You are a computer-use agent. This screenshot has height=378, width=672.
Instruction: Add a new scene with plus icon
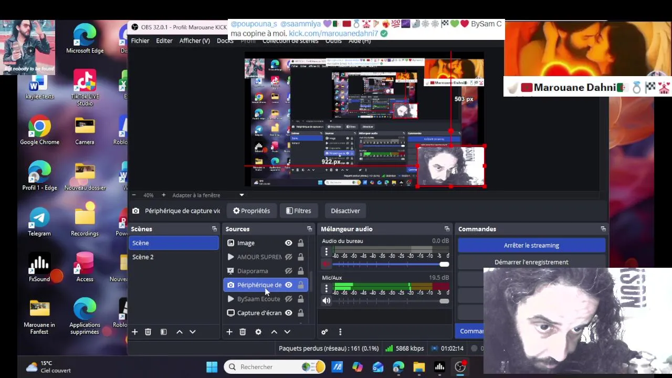135,332
